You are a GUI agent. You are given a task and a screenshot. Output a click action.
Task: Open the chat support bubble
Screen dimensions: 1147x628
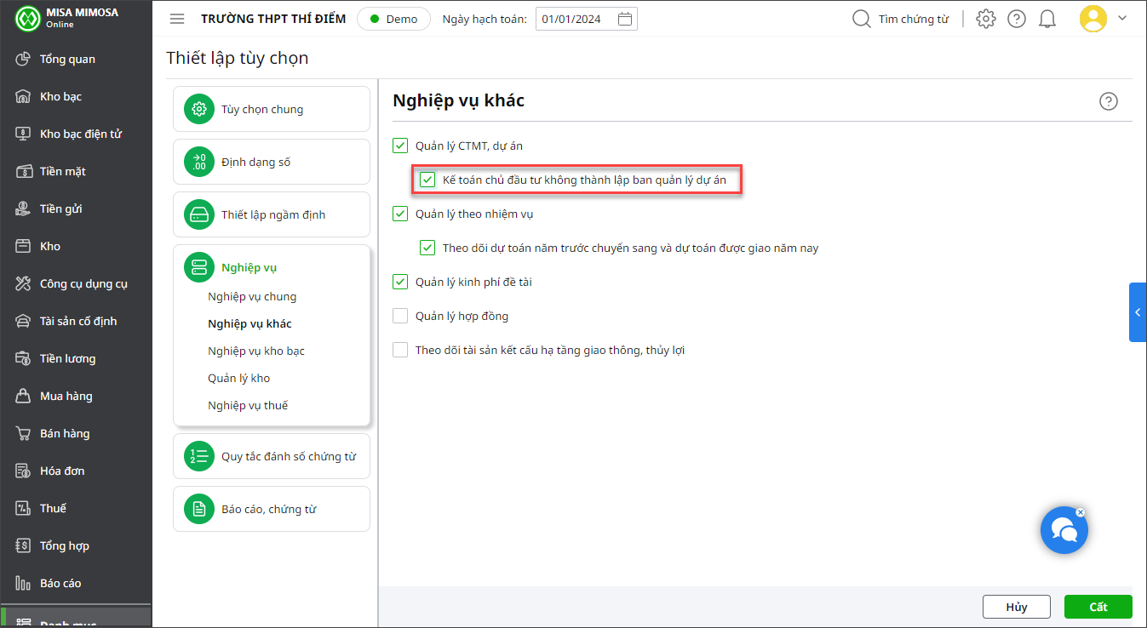point(1064,530)
